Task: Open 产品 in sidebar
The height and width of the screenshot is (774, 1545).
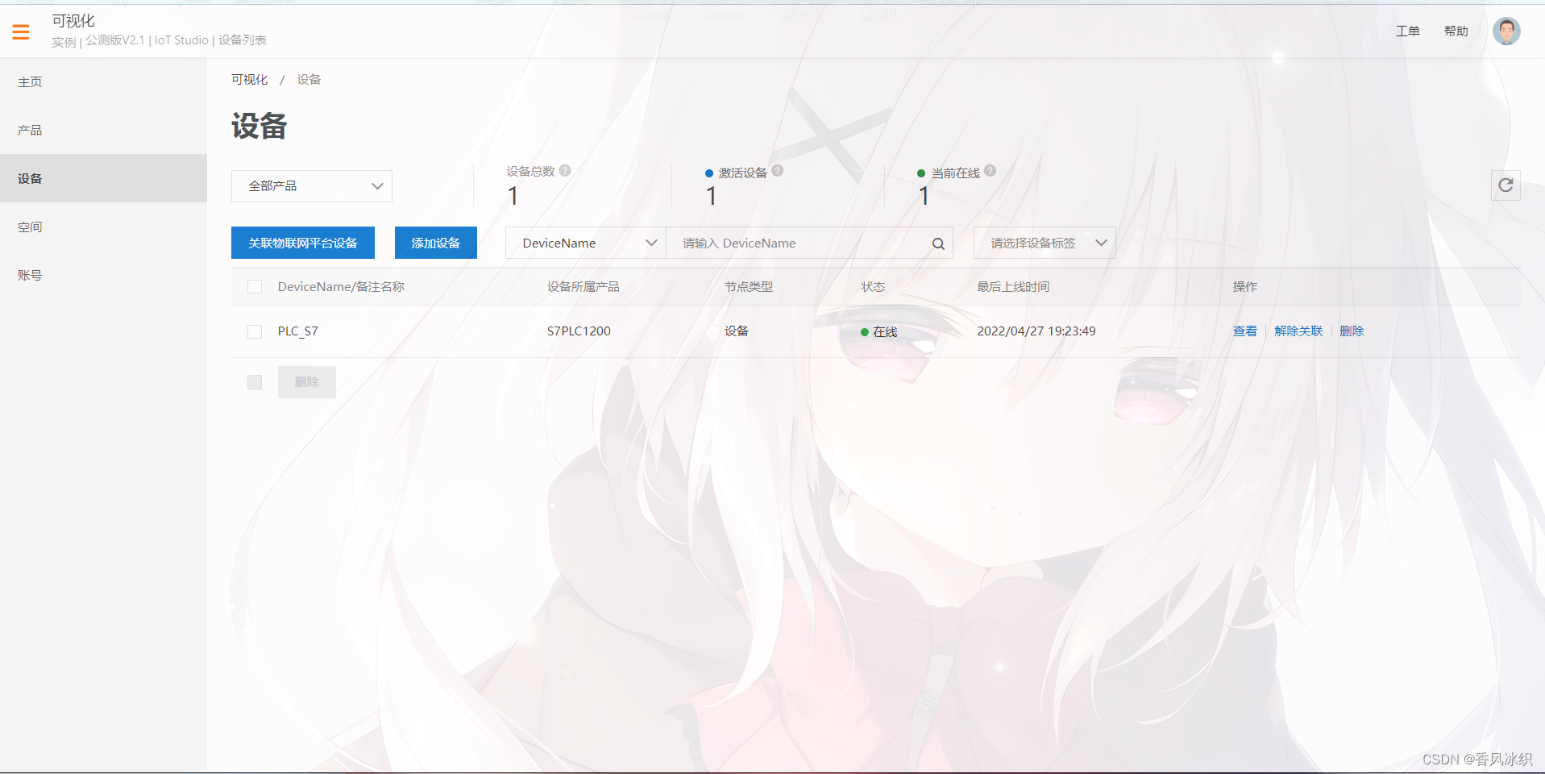Action: pyautogui.click(x=103, y=130)
